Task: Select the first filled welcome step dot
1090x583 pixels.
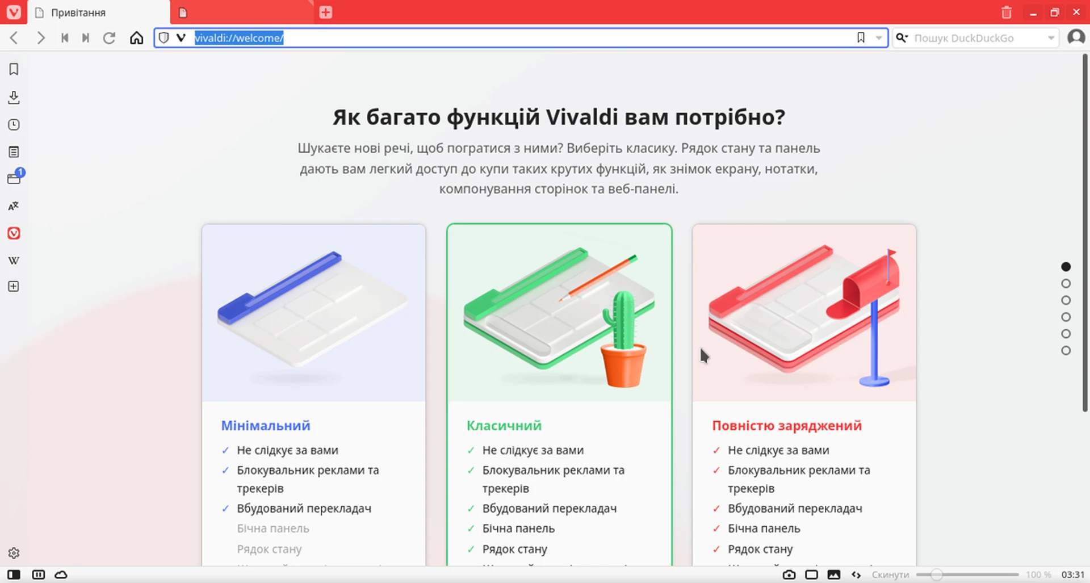Action: [1066, 267]
